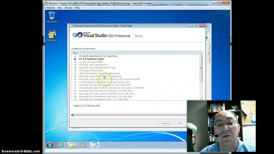Select VC 10.0 Runtime (x86) row
The image size is (274, 154).
(x=91, y=62)
